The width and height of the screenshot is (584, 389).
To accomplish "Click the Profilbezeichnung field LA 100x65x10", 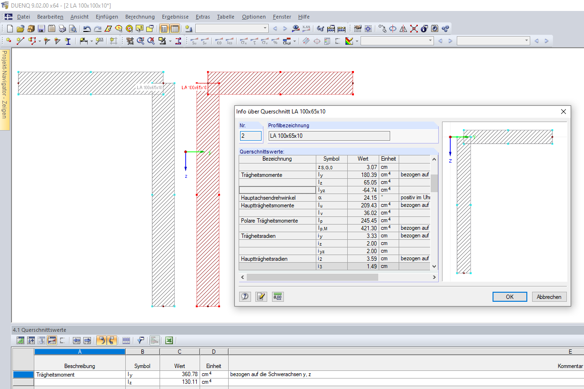I will [x=329, y=136].
